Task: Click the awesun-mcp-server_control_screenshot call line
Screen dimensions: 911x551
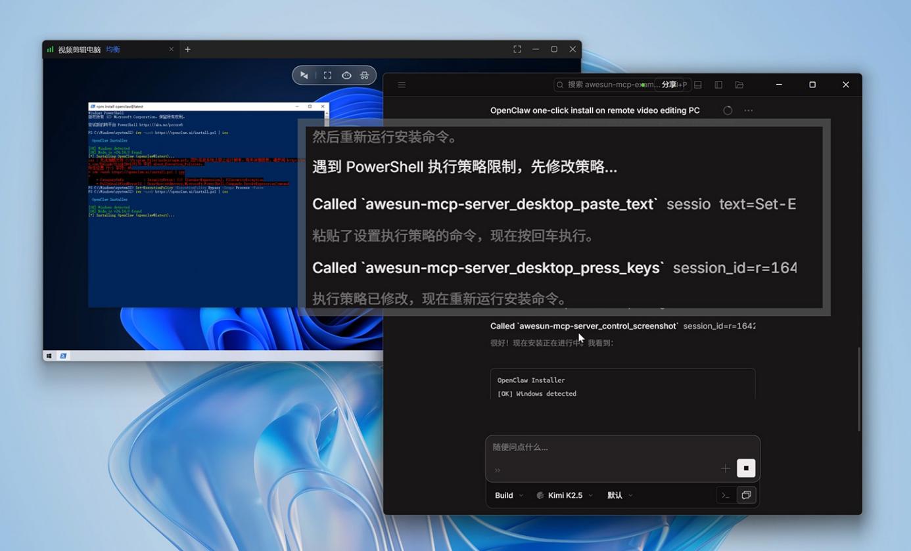Action: pos(622,326)
